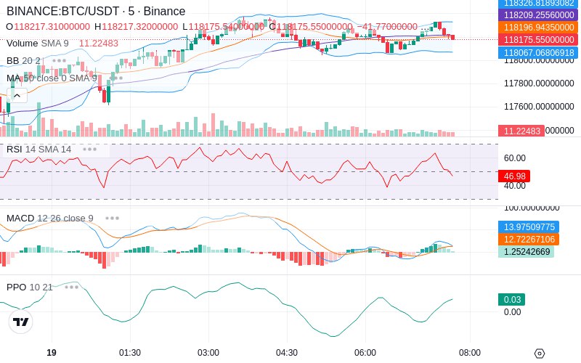Open chart settings gear icon
The image size is (581, 363).
(x=540, y=354)
